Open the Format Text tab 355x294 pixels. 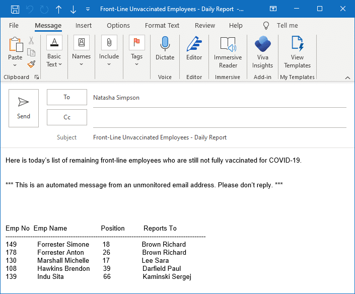point(162,26)
